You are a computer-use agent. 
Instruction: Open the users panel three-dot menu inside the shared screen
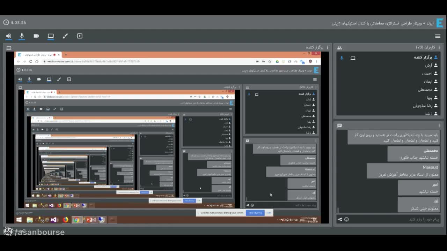(316, 87)
